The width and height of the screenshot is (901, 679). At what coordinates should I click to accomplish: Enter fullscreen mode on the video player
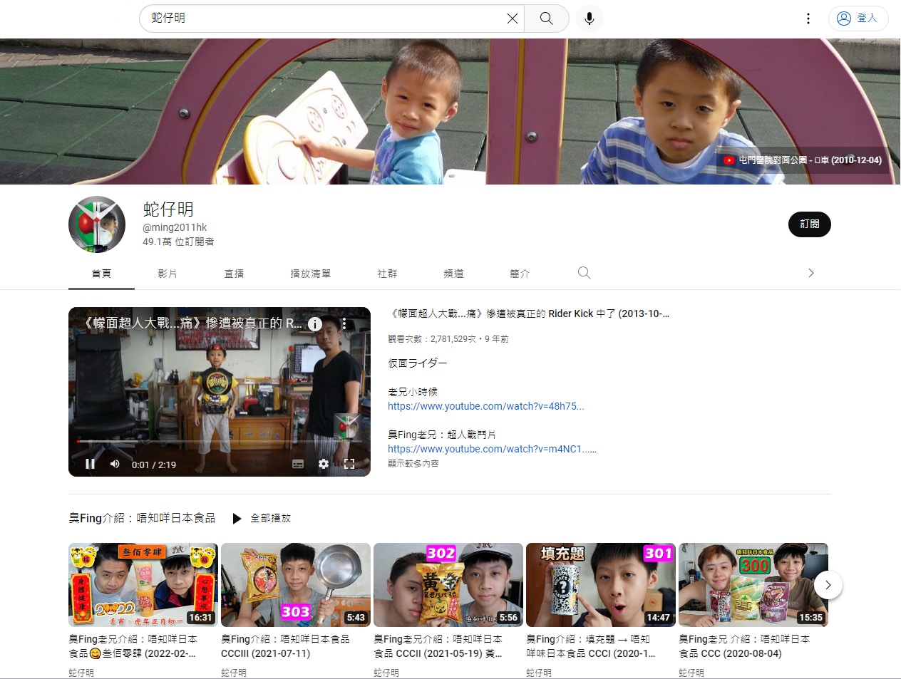pyautogui.click(x=349, y=464)
